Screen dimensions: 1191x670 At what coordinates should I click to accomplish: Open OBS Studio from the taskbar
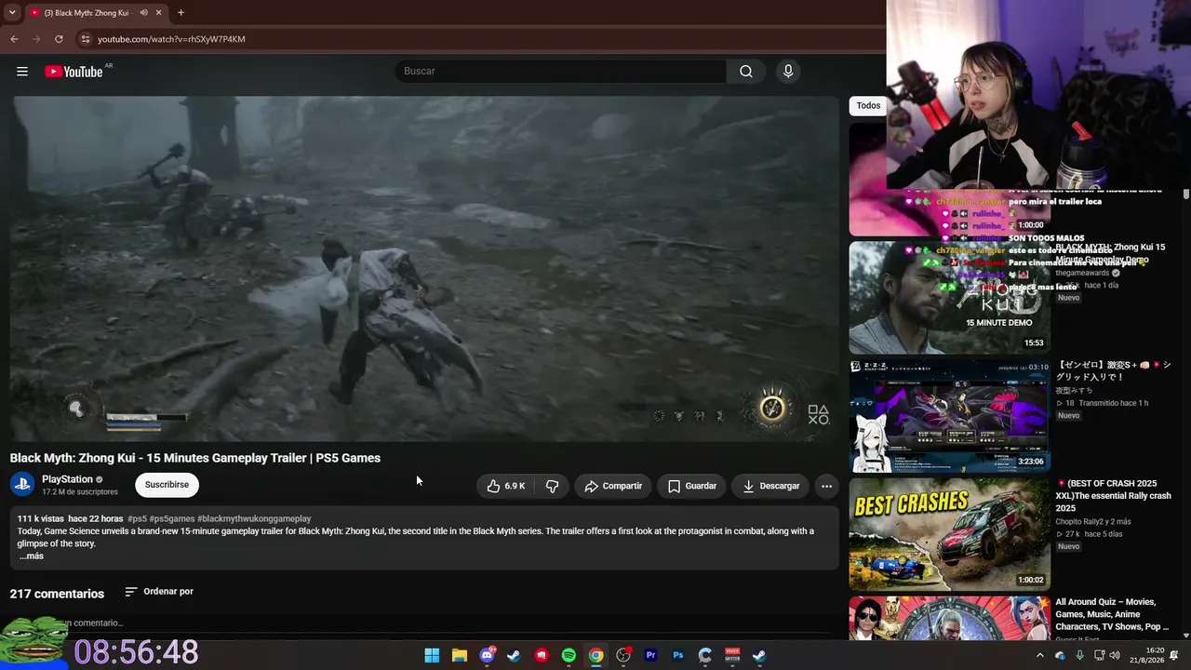(623, 655)
